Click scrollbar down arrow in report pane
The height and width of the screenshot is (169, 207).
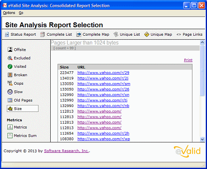[x=202, y=139]
